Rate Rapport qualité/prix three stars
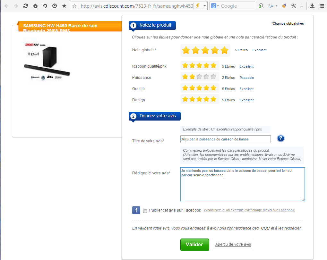The image size is (327, 260). tap(199, 66)
